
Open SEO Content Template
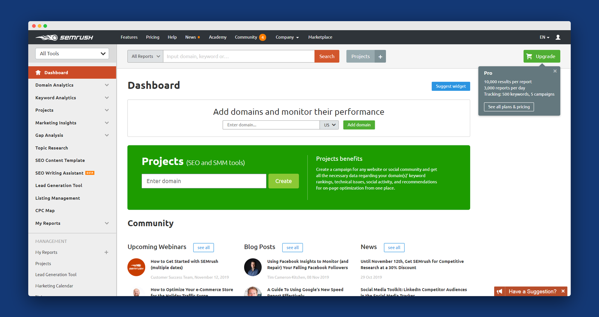(x=60, y=160)
